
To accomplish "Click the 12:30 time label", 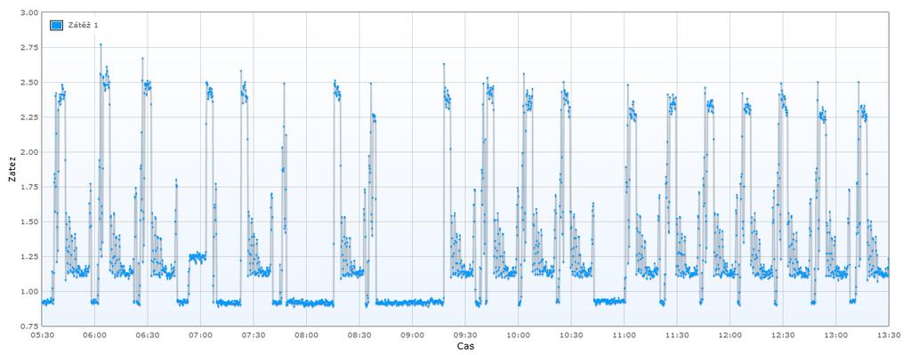I will [x=783, y=335].
